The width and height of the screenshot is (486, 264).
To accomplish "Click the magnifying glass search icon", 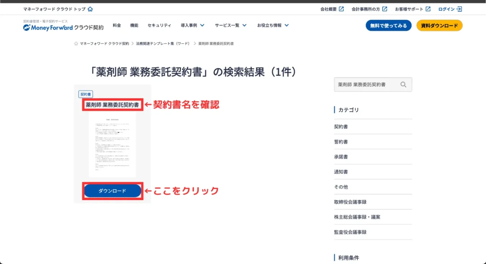I will pos(403,85).
